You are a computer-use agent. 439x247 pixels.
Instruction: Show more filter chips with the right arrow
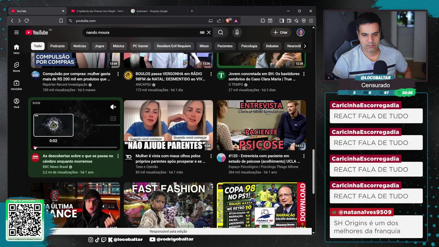[x=305, y=46]
